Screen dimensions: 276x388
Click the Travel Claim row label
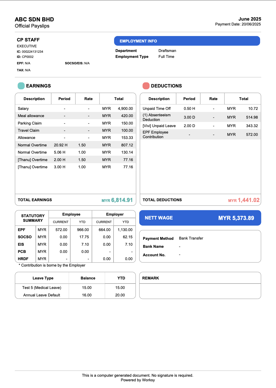click(x=29, y=130)
